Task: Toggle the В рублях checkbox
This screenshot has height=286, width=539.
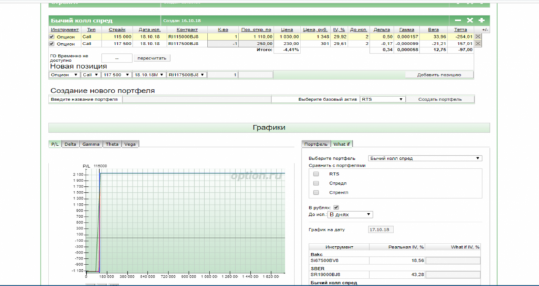Action: [x=336, y=207]
